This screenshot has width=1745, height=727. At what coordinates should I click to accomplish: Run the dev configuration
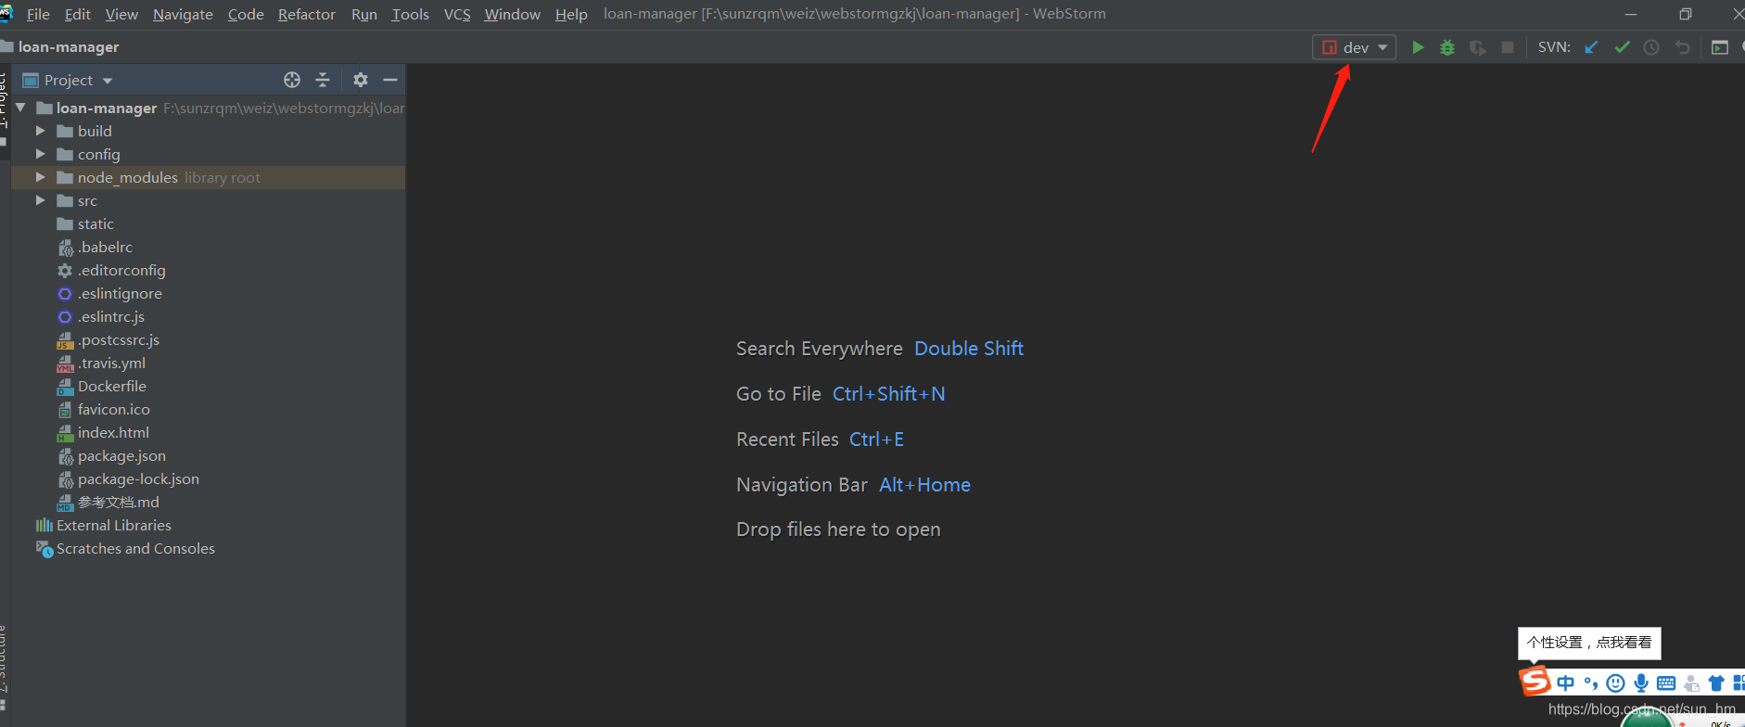click(1418, 47)
